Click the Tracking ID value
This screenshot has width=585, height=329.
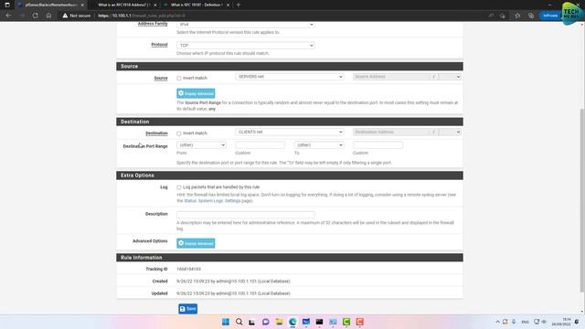click(x=188, y=269)
